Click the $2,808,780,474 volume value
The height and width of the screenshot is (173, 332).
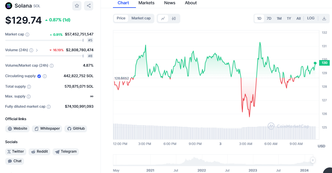pos(79,50)
